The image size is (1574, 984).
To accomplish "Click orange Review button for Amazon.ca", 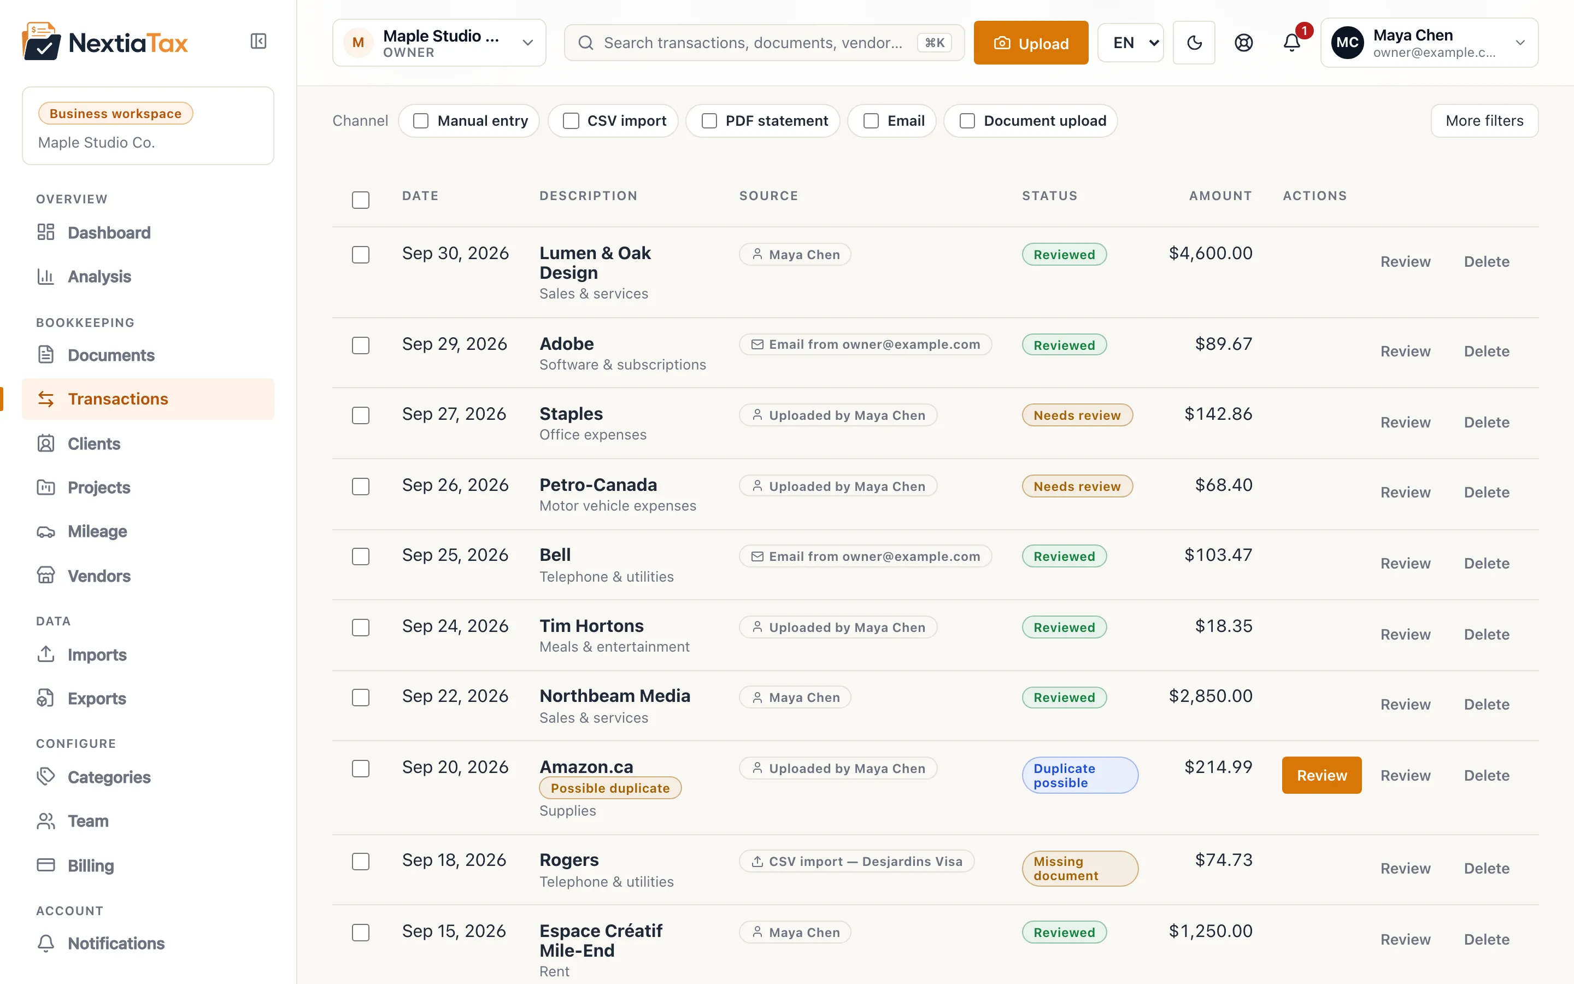I will [1321, 775].
